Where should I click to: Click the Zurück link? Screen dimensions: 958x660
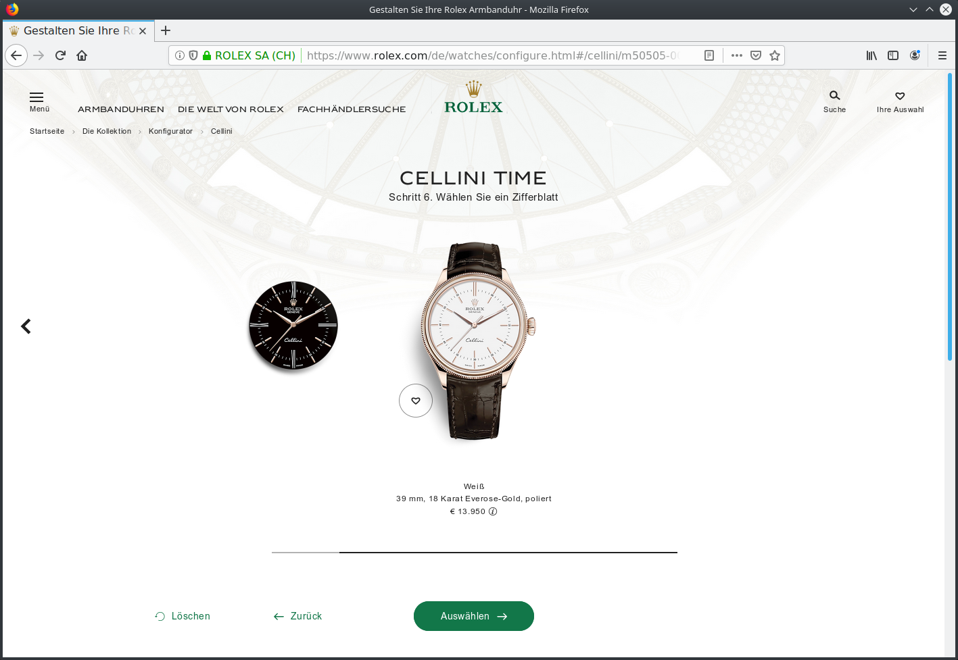297,616
